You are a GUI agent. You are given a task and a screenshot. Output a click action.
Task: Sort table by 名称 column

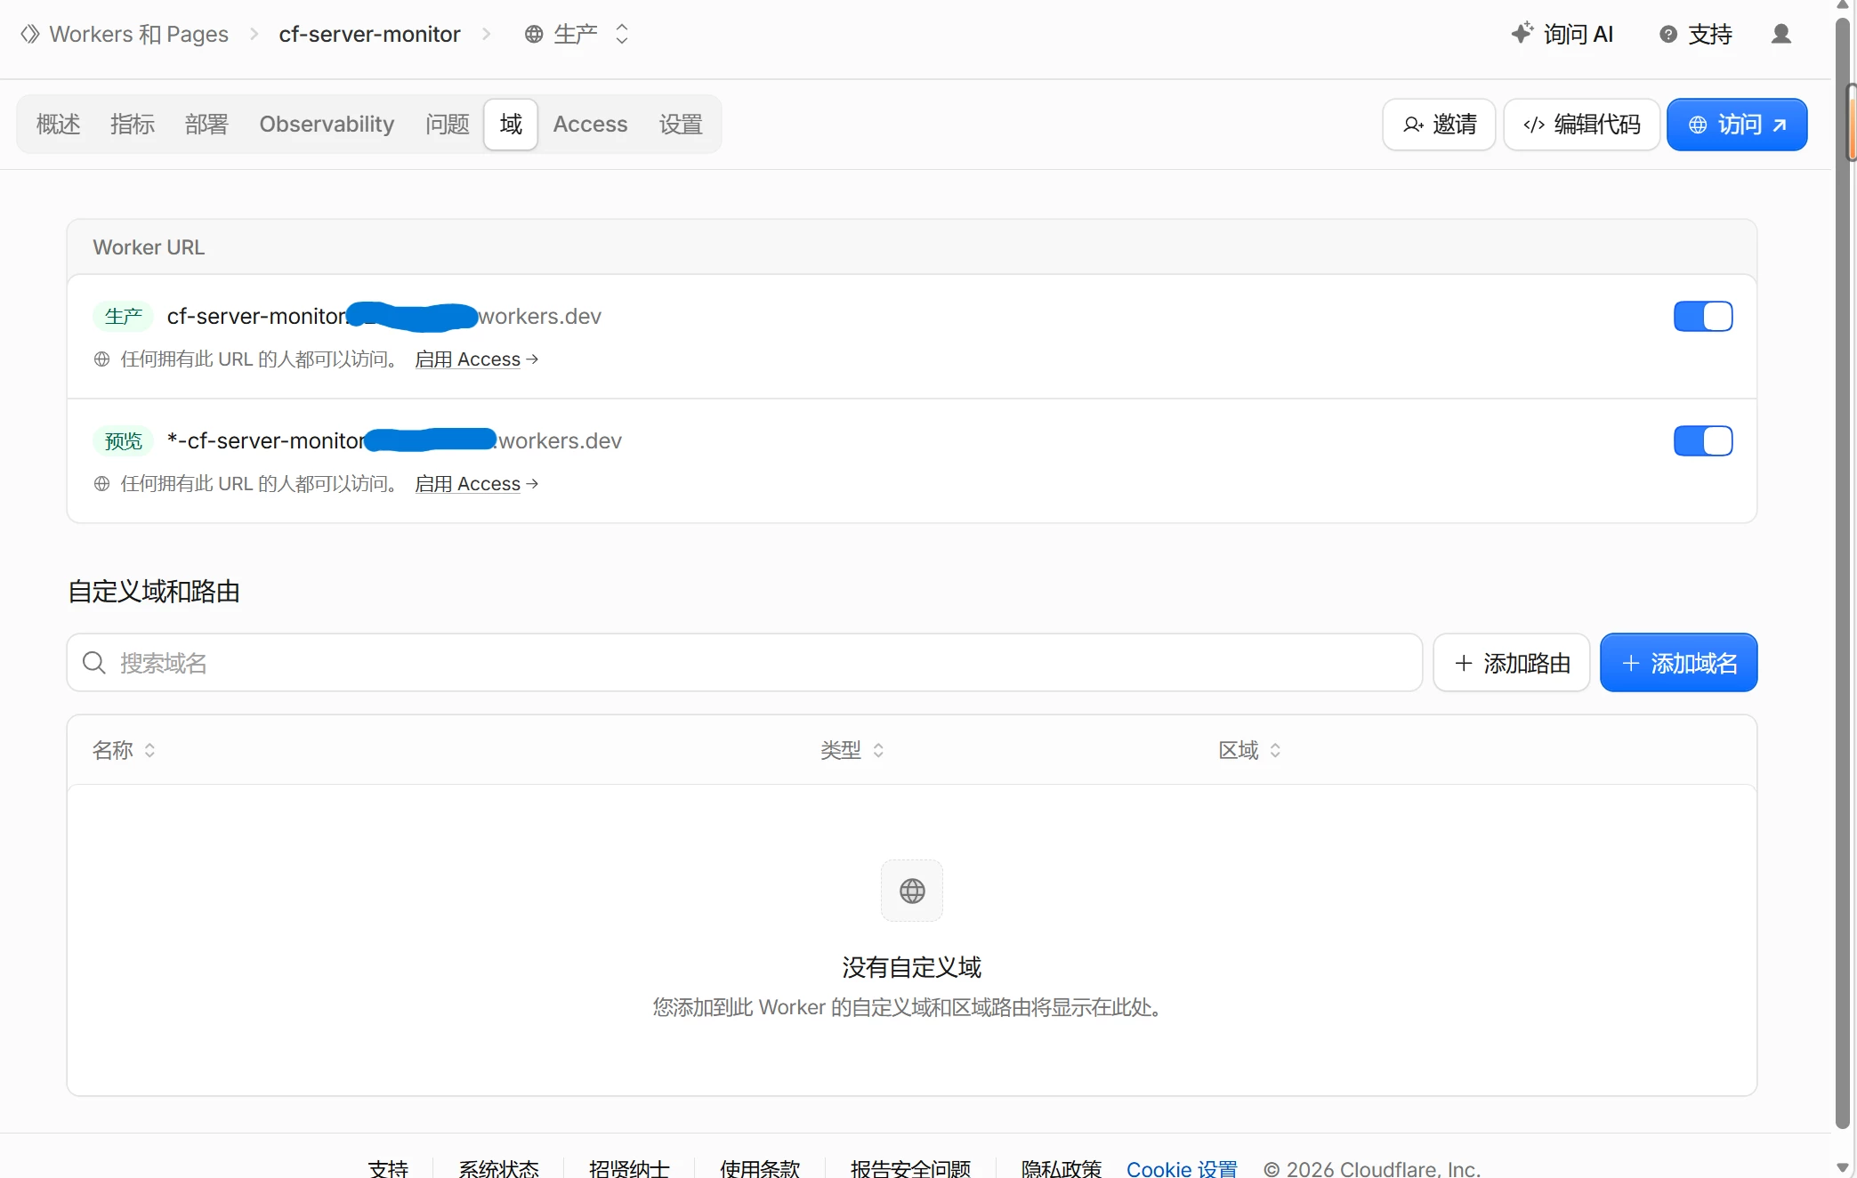point(125,750)
